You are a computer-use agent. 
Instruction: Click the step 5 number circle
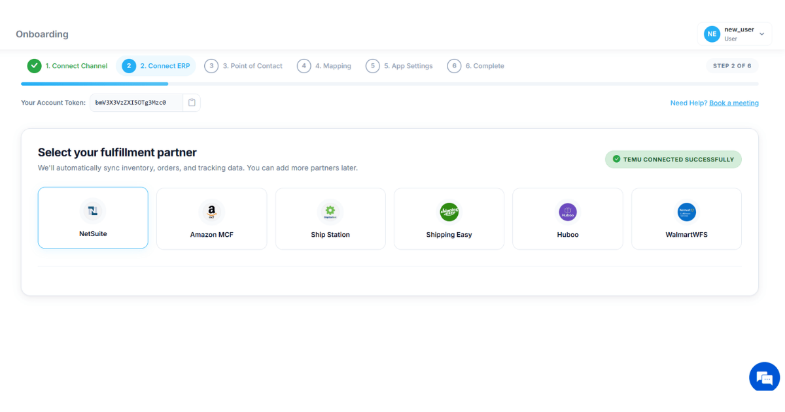[372, 66]
